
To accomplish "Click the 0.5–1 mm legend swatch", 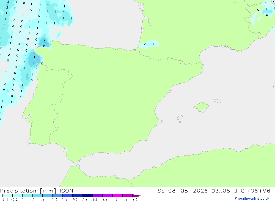I will click(x=17, y=196).
